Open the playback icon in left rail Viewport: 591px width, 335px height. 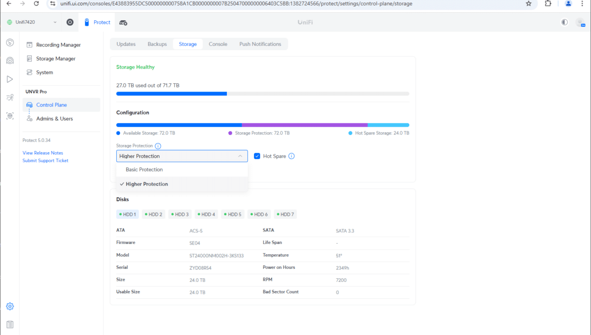[x=10, y=79]
